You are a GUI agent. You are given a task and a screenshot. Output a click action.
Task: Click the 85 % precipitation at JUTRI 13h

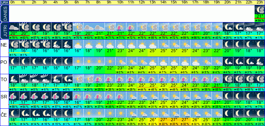tap(153, 38)
